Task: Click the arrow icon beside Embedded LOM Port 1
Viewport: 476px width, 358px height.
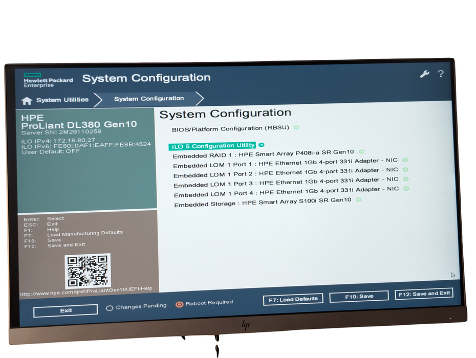Action: click(405, 160)
